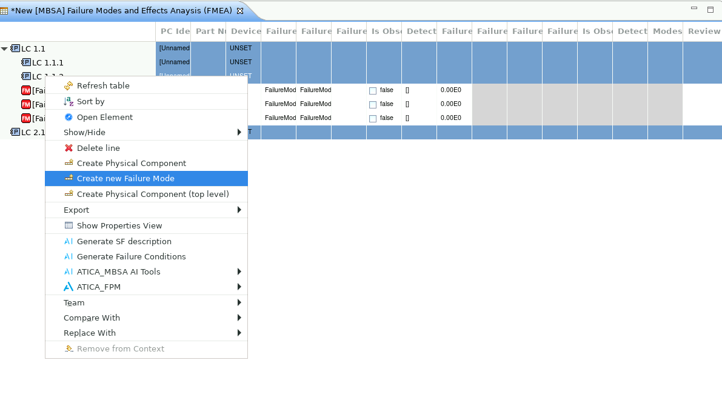Expand the ATICA_FPM submenu arrow

point(239,287)
